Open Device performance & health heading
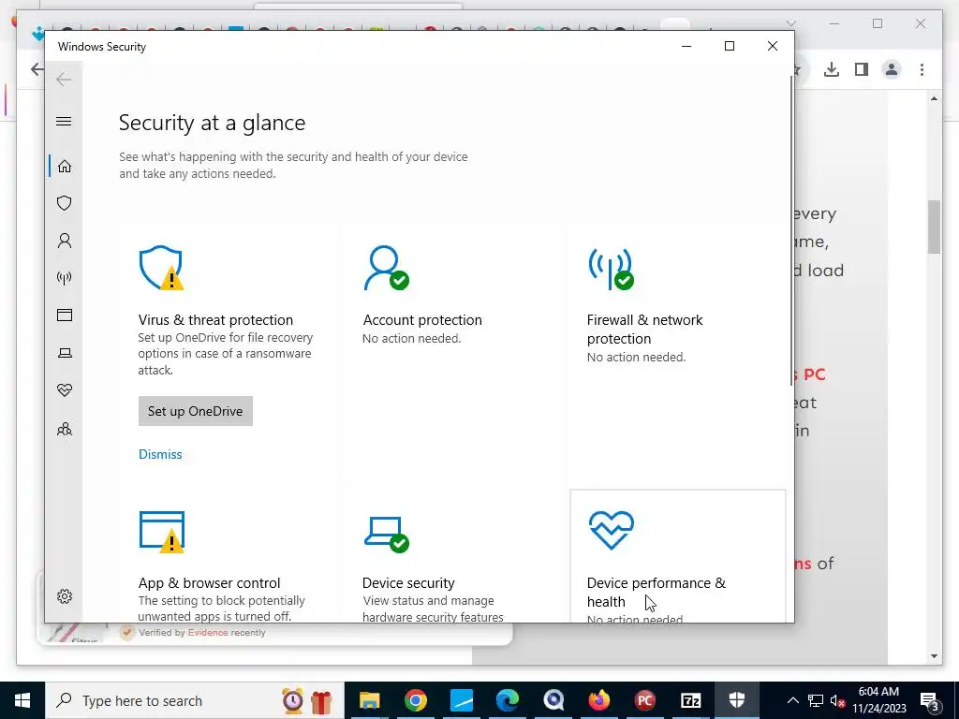The width and height of the screenshot is (959, 719). 656,592
